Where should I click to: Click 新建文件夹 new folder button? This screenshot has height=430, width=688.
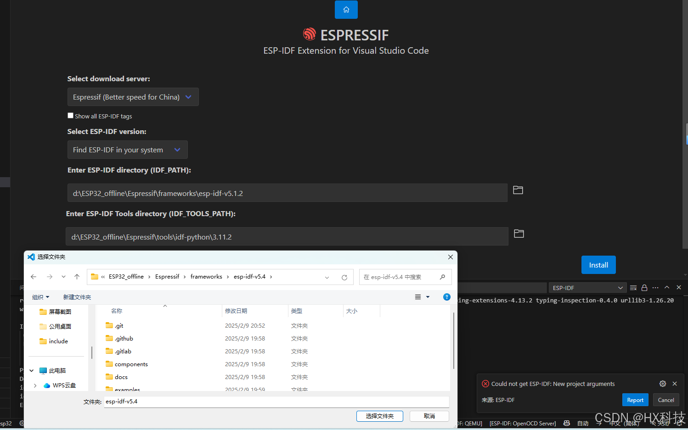(77, 297)
